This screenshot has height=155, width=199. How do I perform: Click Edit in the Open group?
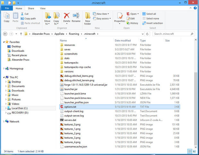pyautogui.click(x=131, y=19)
